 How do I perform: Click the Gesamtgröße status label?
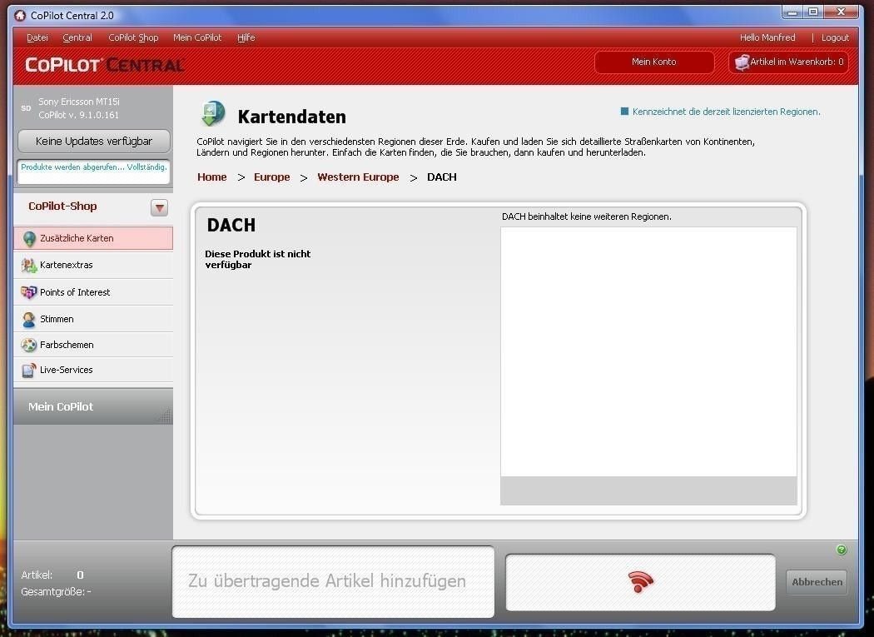click(56, 591)
